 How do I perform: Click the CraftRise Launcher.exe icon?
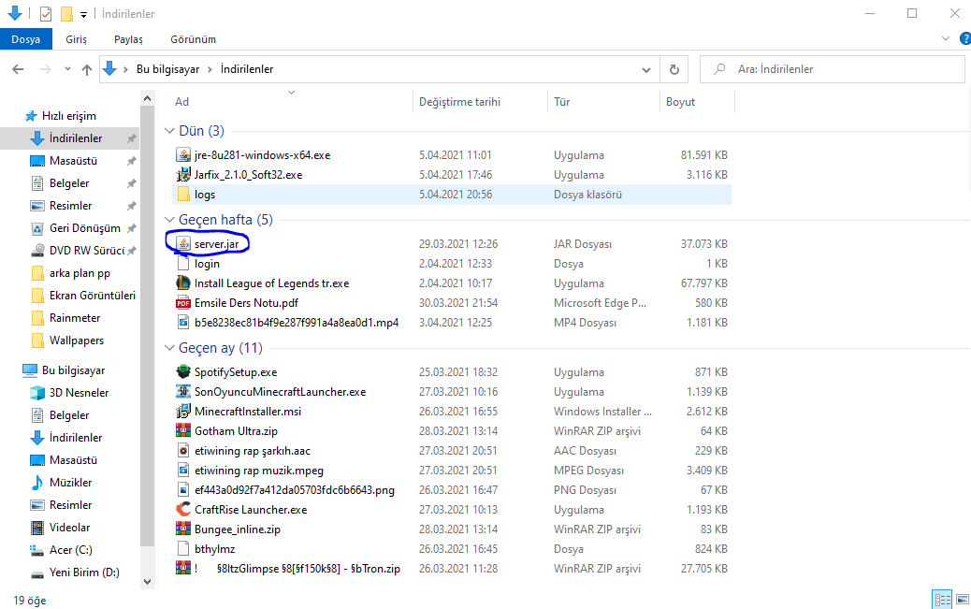point(183,510)
